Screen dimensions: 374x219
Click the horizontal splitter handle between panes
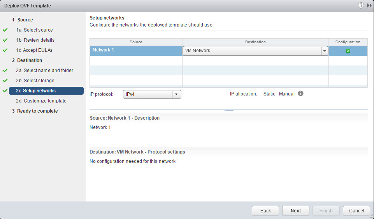229,109
